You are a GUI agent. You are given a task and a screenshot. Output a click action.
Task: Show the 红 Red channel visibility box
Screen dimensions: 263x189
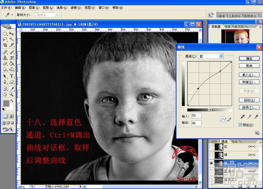pyautogui.click(x=211, y=147)
